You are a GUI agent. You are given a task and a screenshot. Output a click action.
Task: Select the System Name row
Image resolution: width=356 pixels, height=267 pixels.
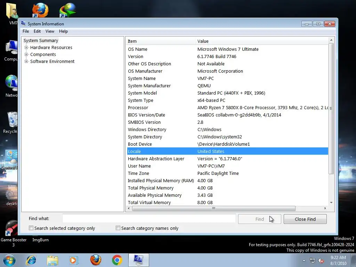pyautogui.click(x=227, y=78)
